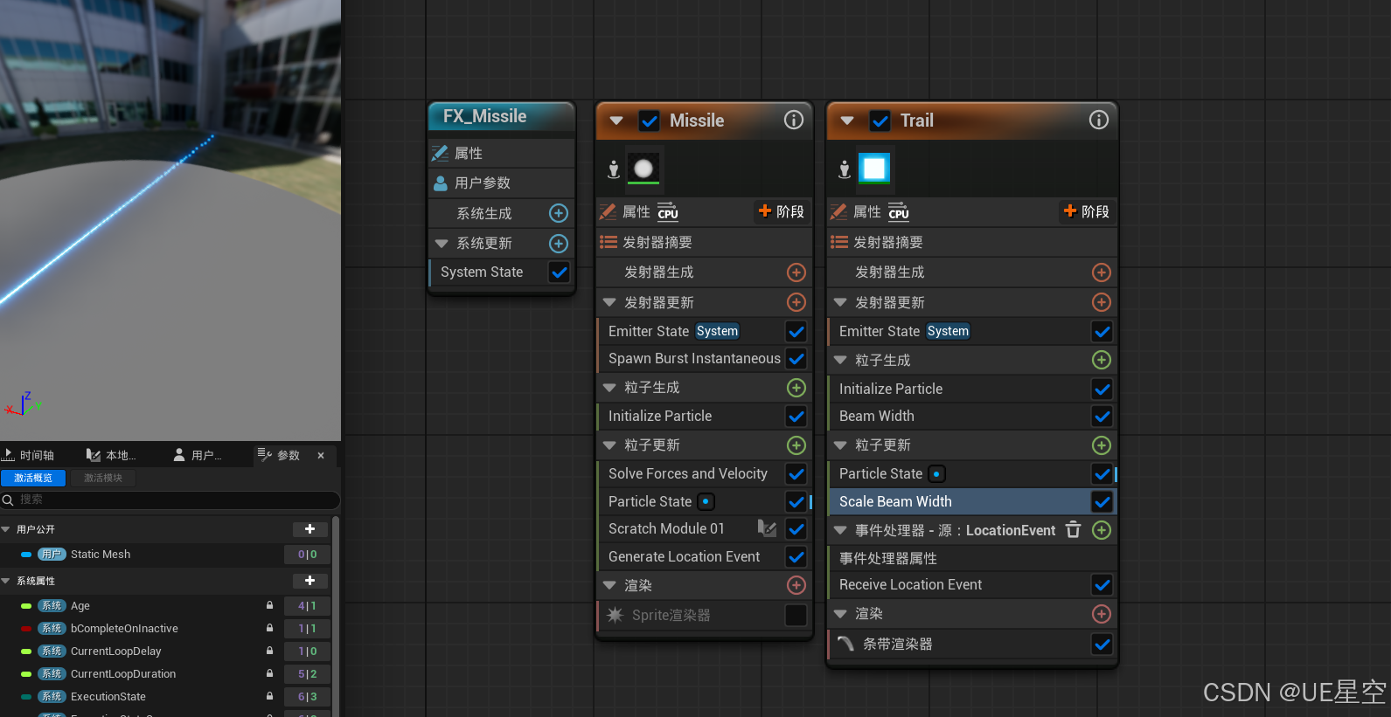Collapse the LocationEvent handler section
1391x717 pixels.
(840, 530)
